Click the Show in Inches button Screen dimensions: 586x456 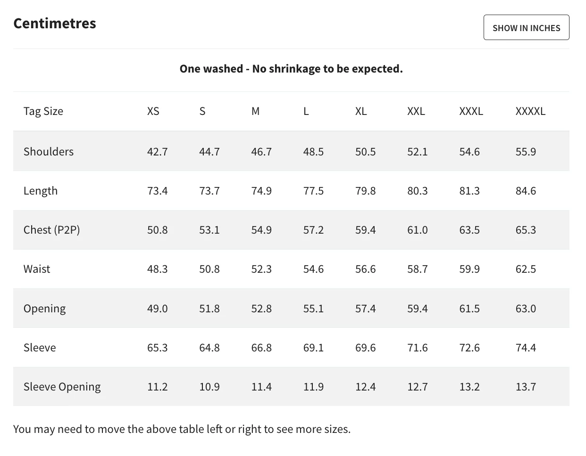click(x=526, y=28)
